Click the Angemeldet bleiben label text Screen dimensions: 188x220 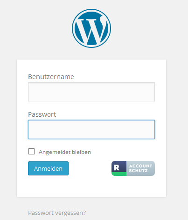click(x=65, y=152)
